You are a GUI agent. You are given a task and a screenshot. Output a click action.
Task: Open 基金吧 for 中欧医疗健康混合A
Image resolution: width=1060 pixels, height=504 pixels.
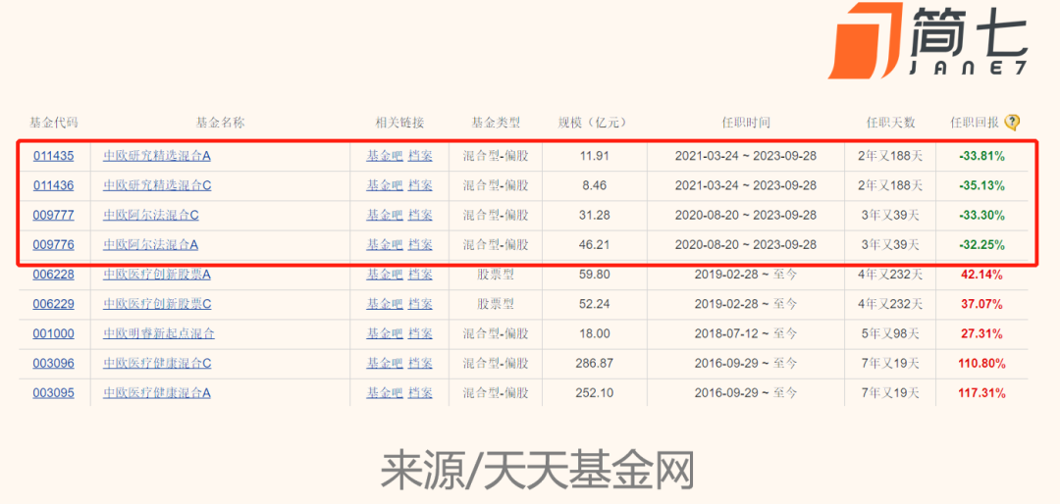[385, 393]
